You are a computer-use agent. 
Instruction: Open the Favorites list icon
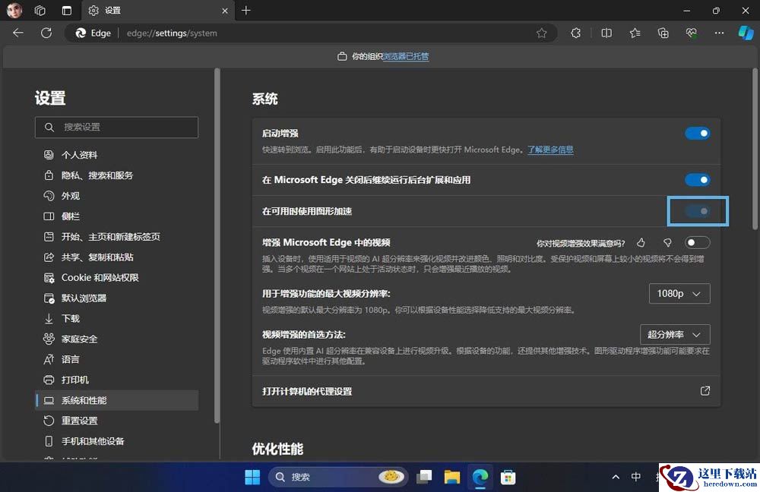(x=635, y=33)
